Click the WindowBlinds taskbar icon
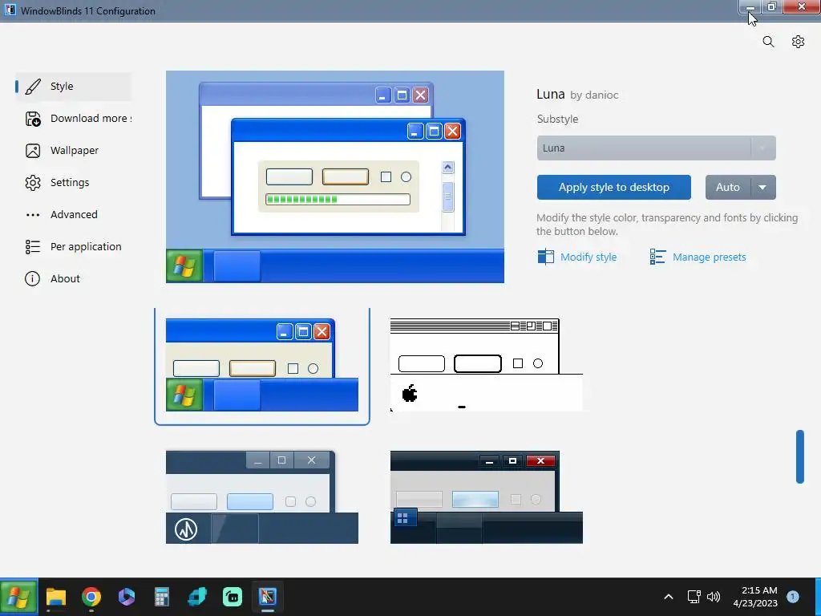The image size is (821, 616). 268,597
